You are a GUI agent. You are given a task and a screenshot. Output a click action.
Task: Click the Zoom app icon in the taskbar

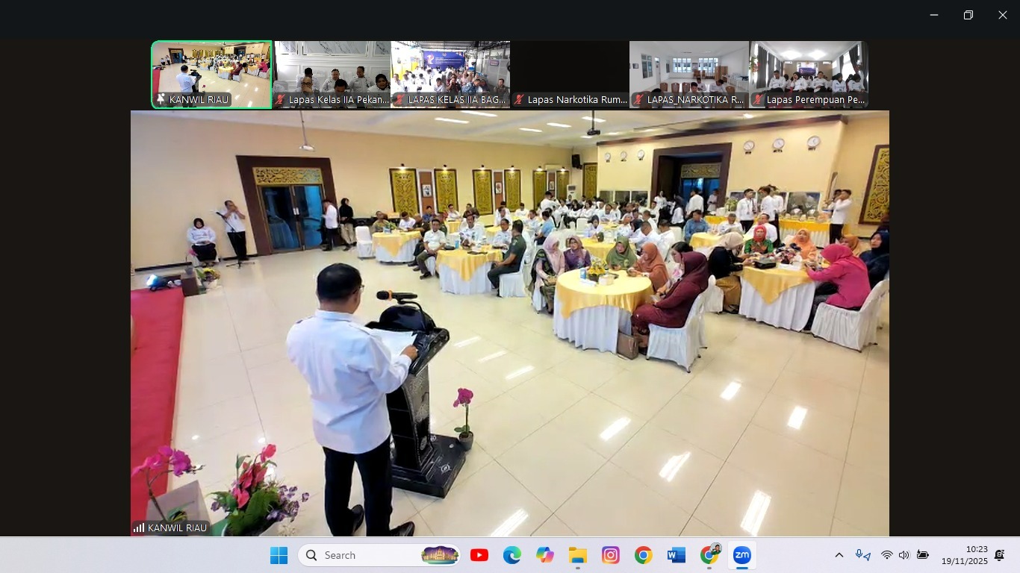(741, 555)
